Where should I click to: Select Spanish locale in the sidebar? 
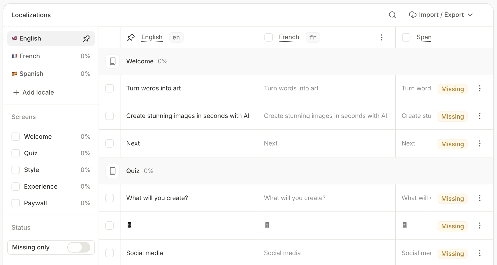[51, 74]
